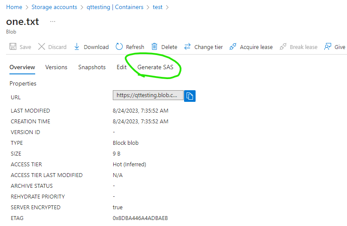This screenshot has width=347, height=226.
Task: Open the Snapshots tab
Action: [92, 67]
